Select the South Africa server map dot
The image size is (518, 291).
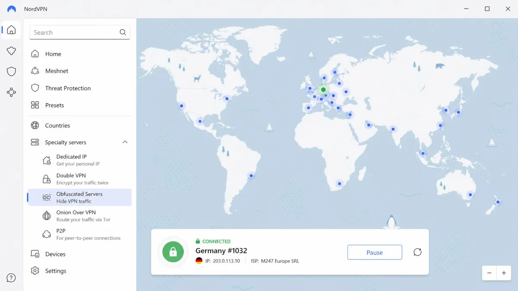point(339,184)
